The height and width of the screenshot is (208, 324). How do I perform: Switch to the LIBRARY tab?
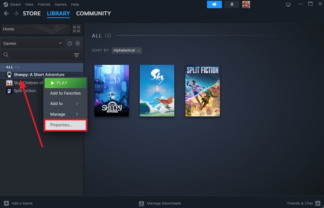tap(58, 14)
